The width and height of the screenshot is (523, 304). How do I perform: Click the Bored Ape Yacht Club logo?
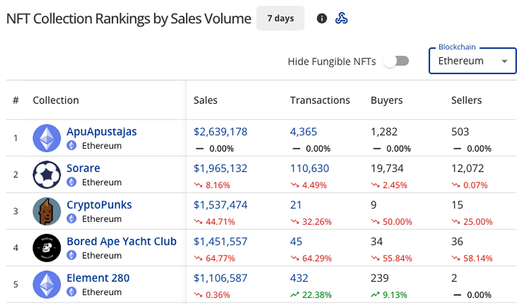pos(47,248)
